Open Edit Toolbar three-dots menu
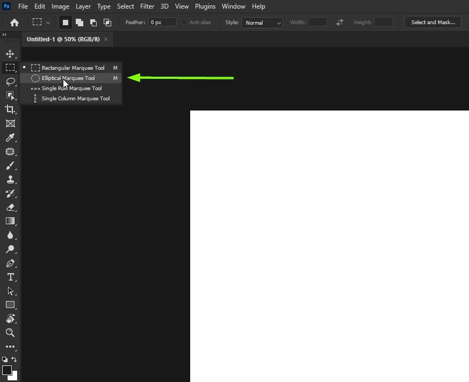Viewport: 469px width, 382px height. pyautogui.click(x=10, y=347)
